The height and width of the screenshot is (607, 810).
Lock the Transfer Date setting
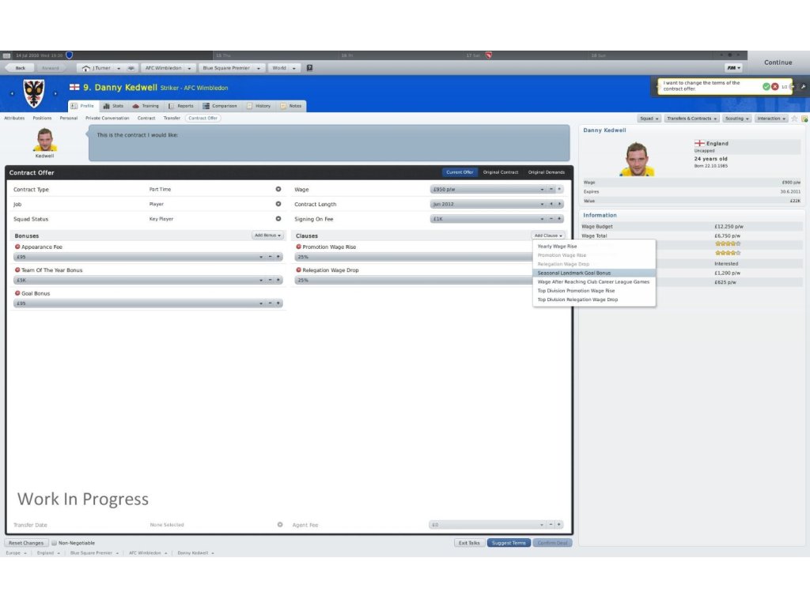point(280,525)
